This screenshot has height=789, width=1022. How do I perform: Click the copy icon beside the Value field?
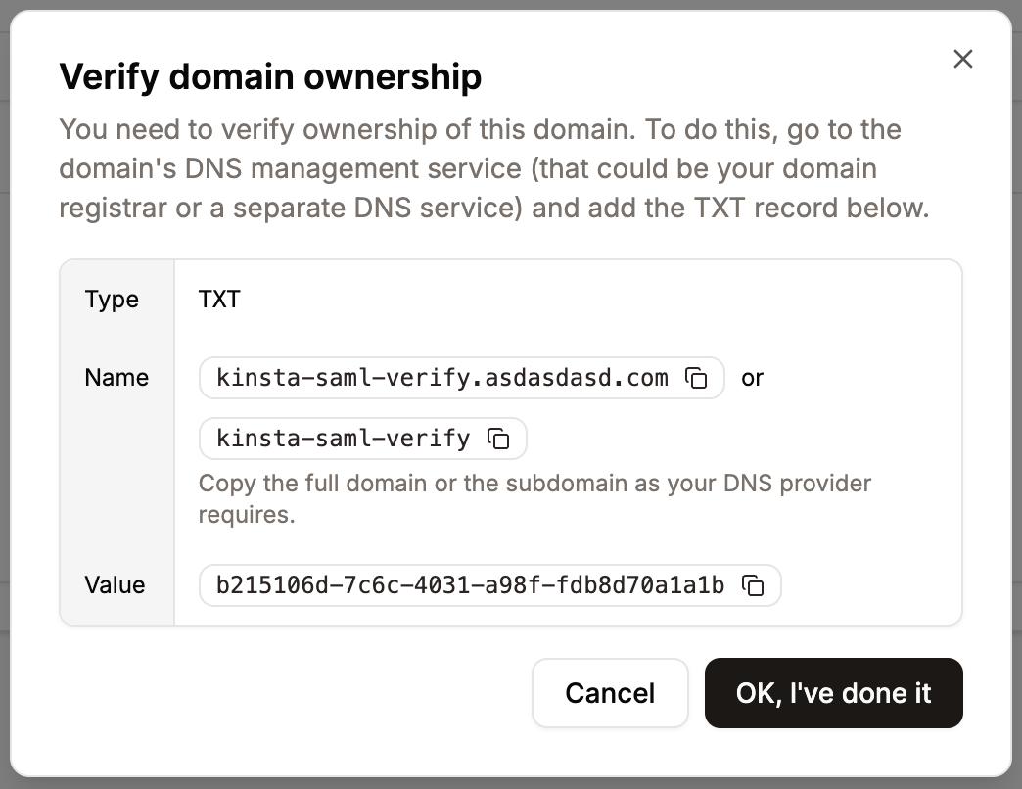click(x=753, y=585)
